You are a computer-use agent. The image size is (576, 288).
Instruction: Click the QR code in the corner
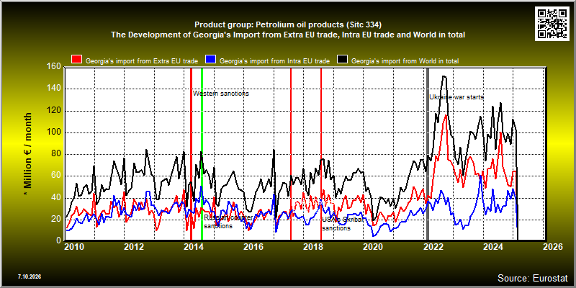553,24
